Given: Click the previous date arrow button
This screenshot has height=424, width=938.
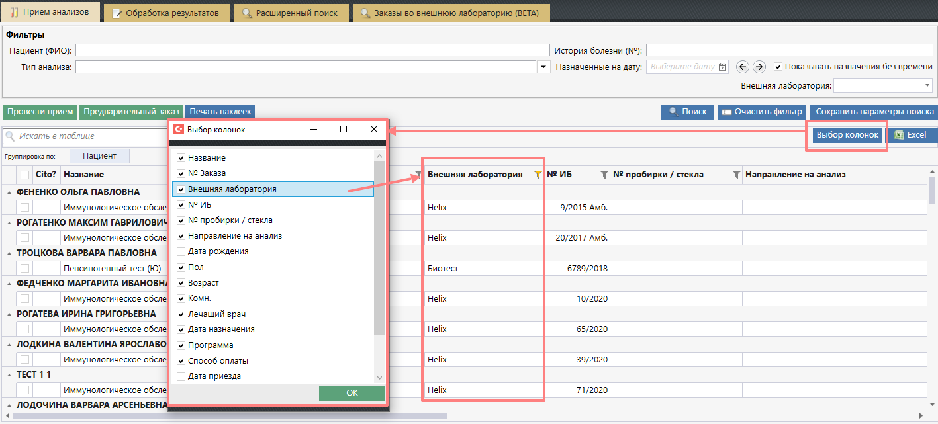Looking at the screenshot, I should coord(743,67).
